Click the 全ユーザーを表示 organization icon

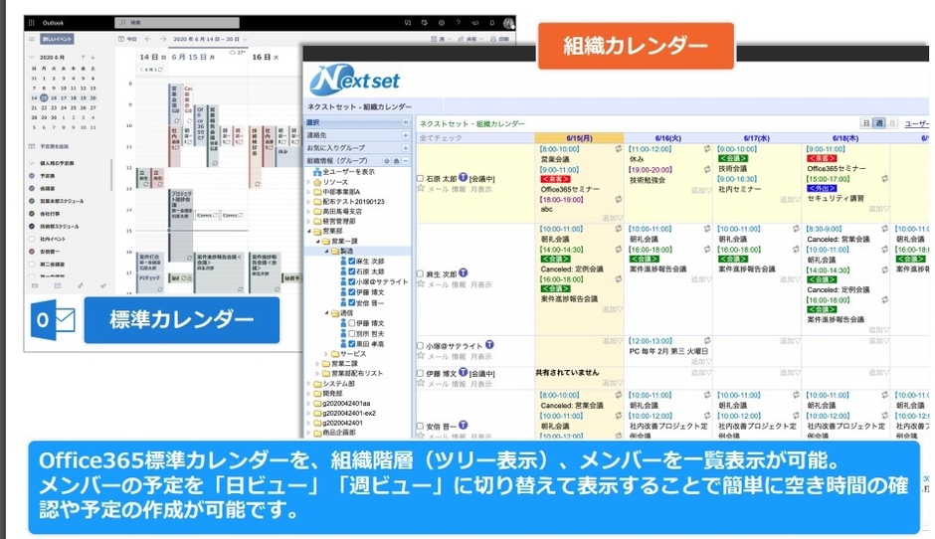pyautogui.click(x=317, y=172)
